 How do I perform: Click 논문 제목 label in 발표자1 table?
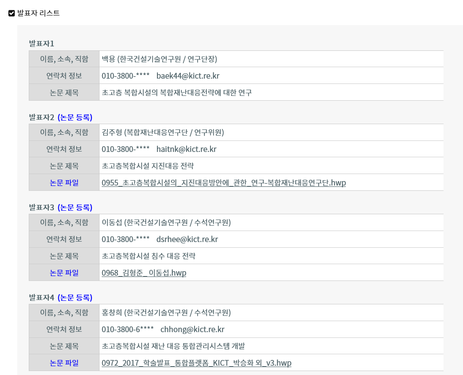point(64,93)
